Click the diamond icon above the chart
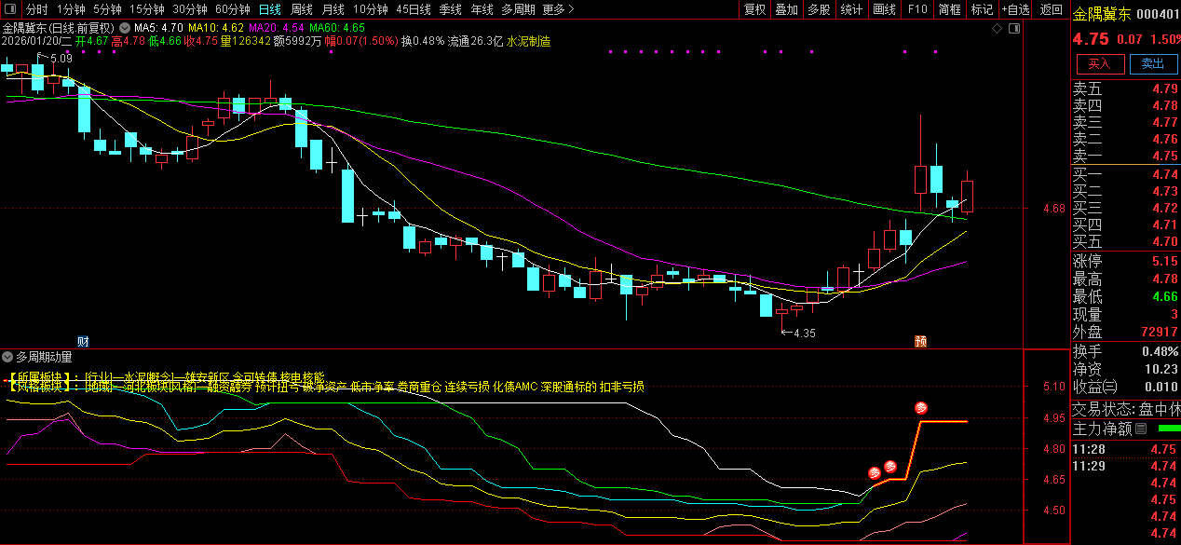Viewport: 1181px width, 545px height. 998,29
